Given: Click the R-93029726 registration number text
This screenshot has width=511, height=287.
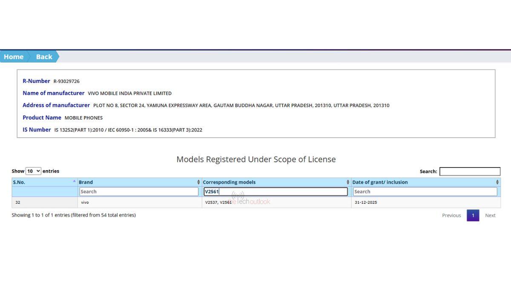Looking at the screenshot, I should [x=66, y=81].
